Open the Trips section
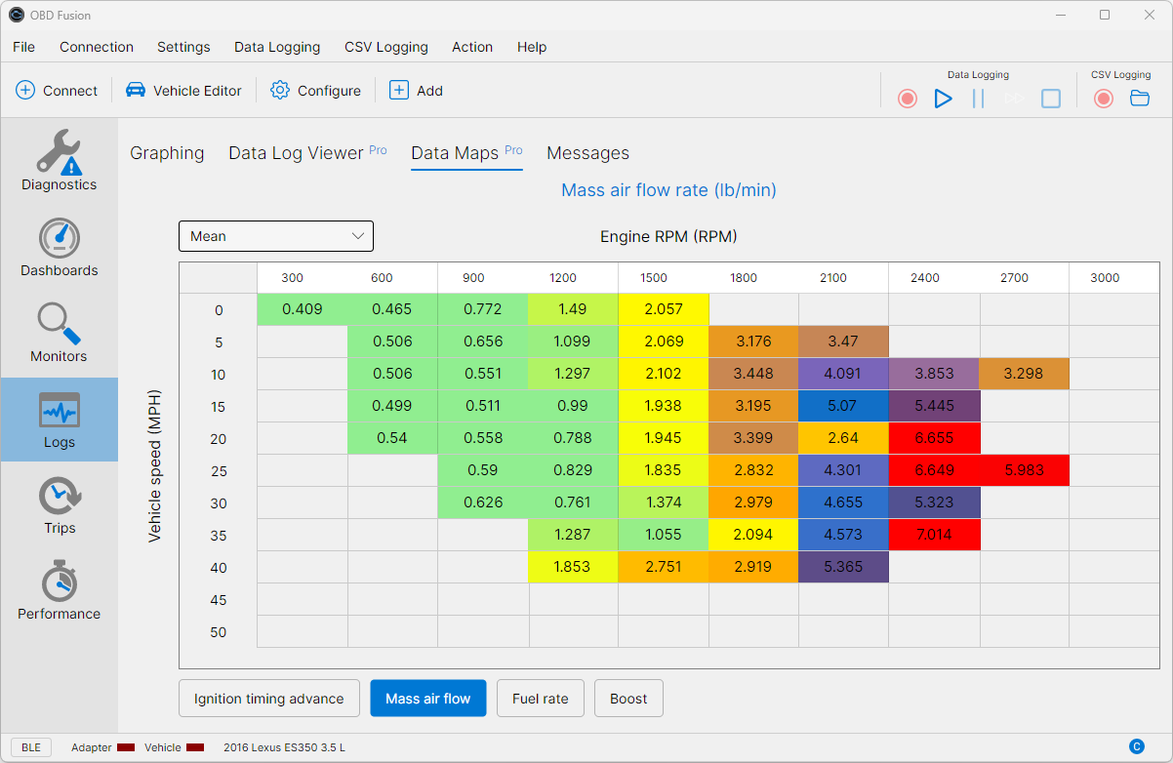Viewport: 1173px width, 763px height. pyautogui.click(x=59, y=504)
